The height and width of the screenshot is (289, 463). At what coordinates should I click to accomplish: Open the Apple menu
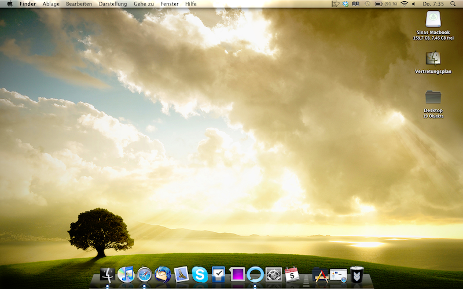pos(10,4)
